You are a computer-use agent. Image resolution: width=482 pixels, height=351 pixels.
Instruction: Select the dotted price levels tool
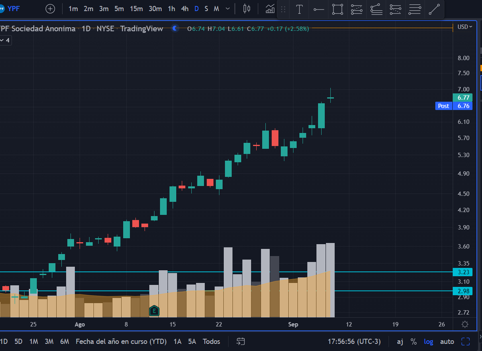click(x=395, y=9)
